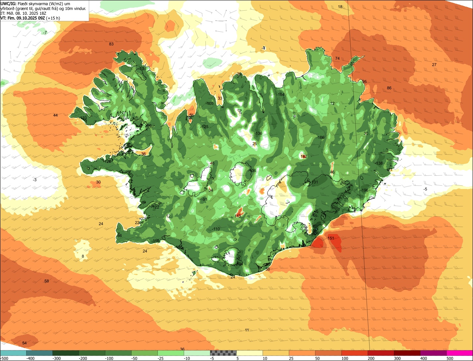Select the value 11 in southern ocean
This screenshot has height=361, width=473.
pos(247,330)
